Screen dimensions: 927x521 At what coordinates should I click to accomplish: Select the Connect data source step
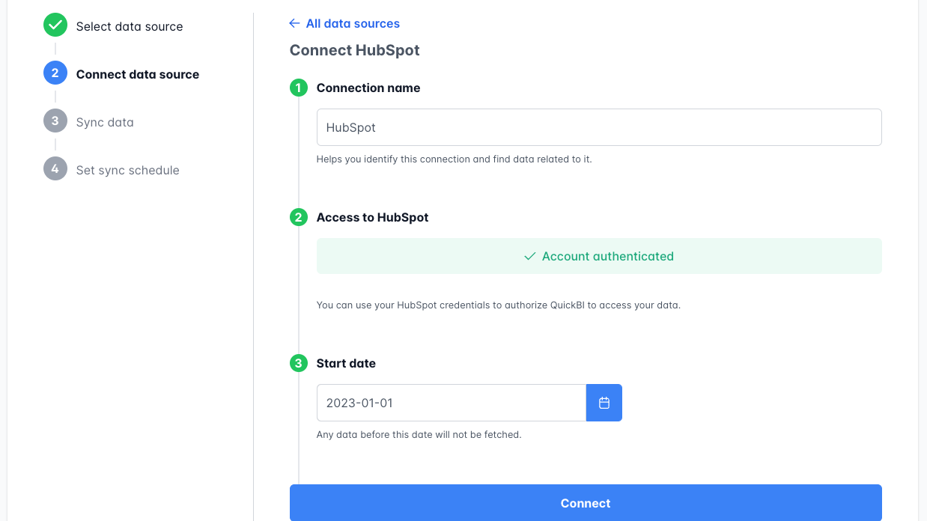coord(138,74)
